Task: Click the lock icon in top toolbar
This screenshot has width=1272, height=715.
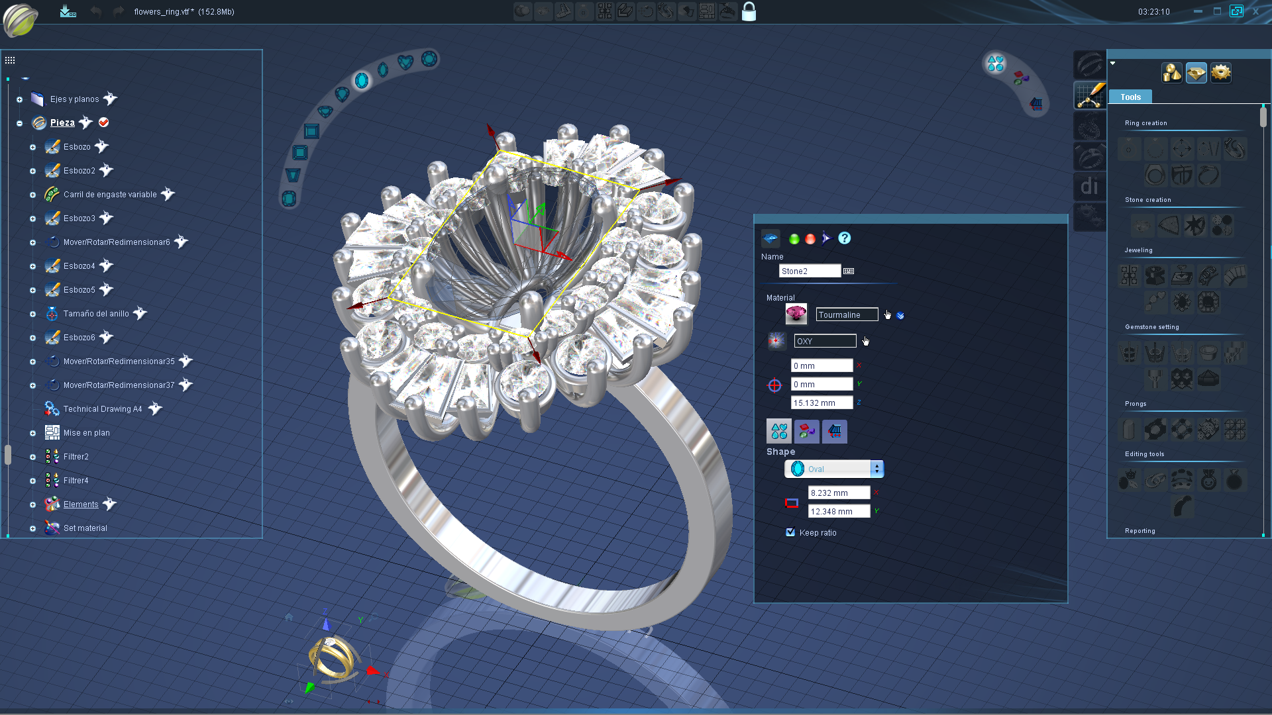Action: pyautogui.click(x=749, y=11)
